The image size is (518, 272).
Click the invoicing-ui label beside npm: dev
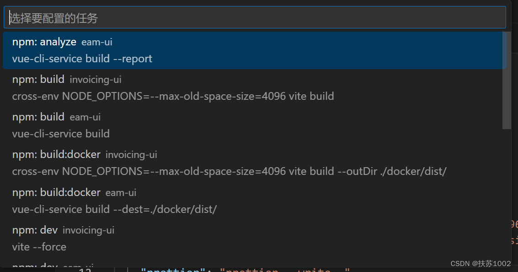tap(88, 230)
